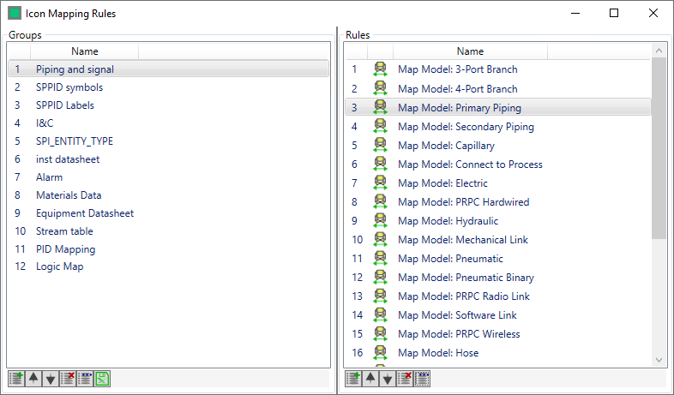
Task: Add a new rule in Rules toolbar
Action: [x=352, y=379]
